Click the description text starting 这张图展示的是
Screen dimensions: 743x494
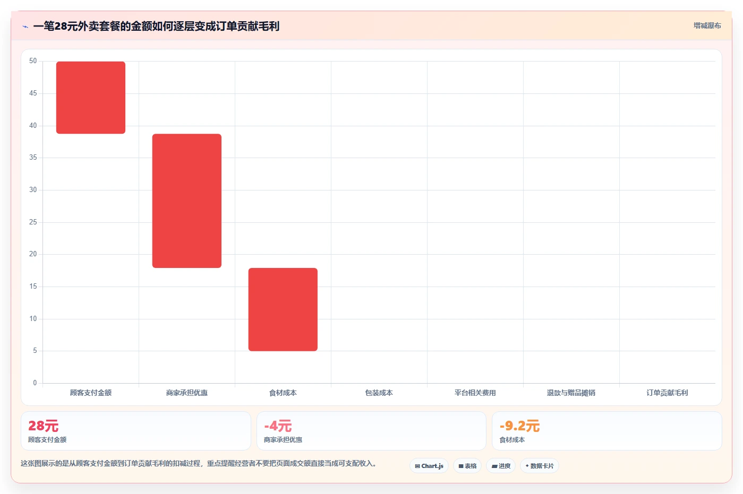pos(199,463)
